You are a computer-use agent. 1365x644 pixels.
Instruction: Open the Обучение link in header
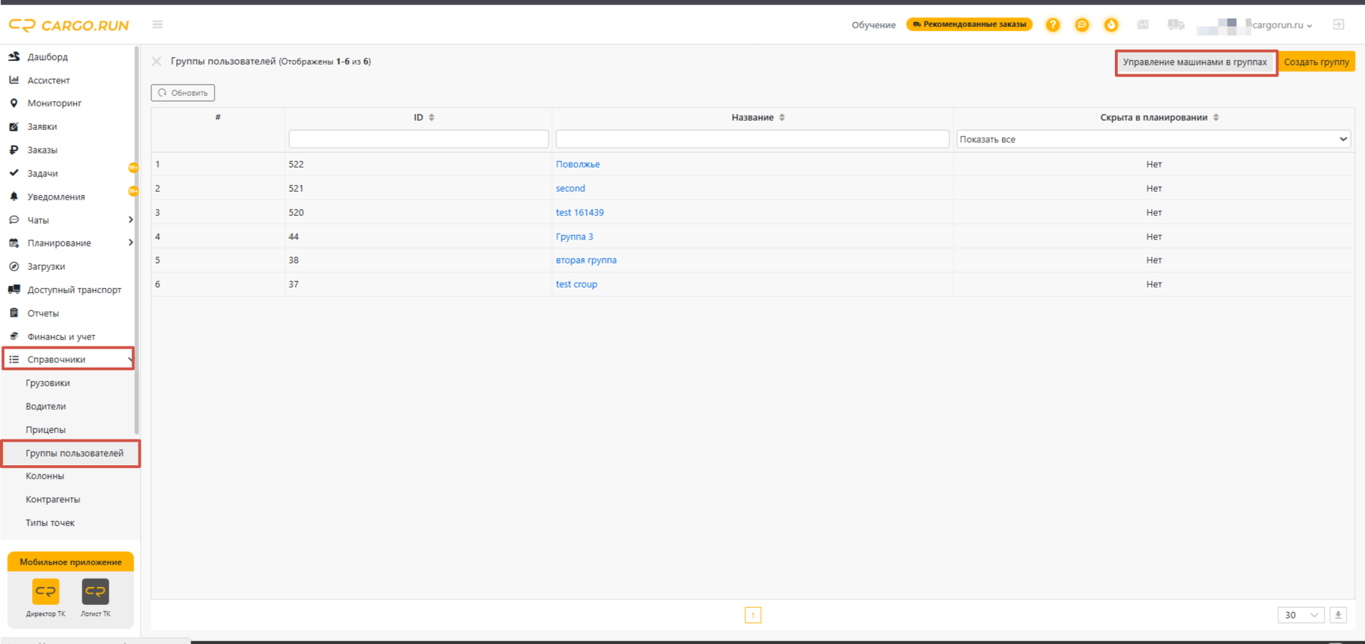[873, 25]
